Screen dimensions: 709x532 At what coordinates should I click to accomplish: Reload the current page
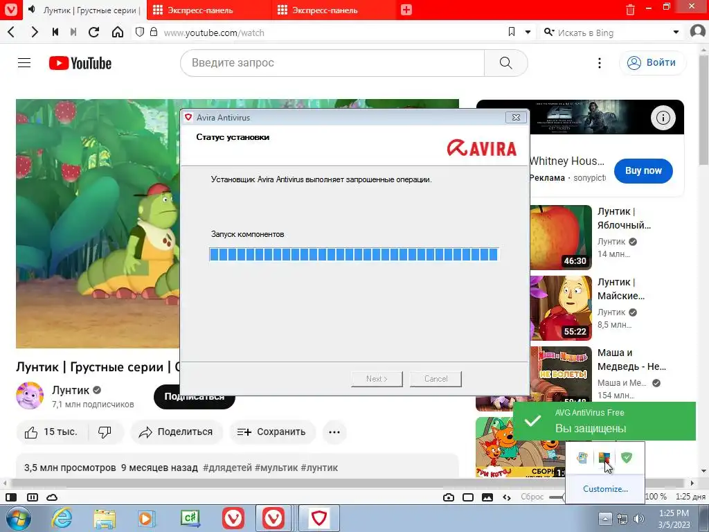pos(93,32)
